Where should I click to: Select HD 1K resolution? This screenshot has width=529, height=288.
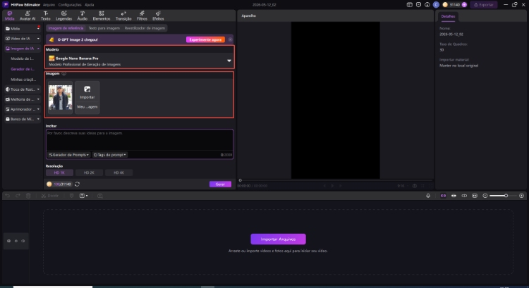pos(59,173)
